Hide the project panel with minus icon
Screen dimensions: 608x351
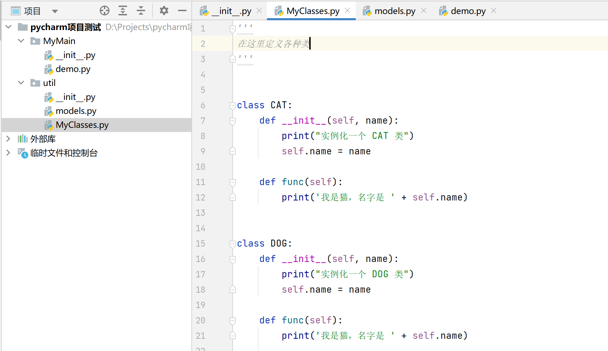click(x=182, y=11)
